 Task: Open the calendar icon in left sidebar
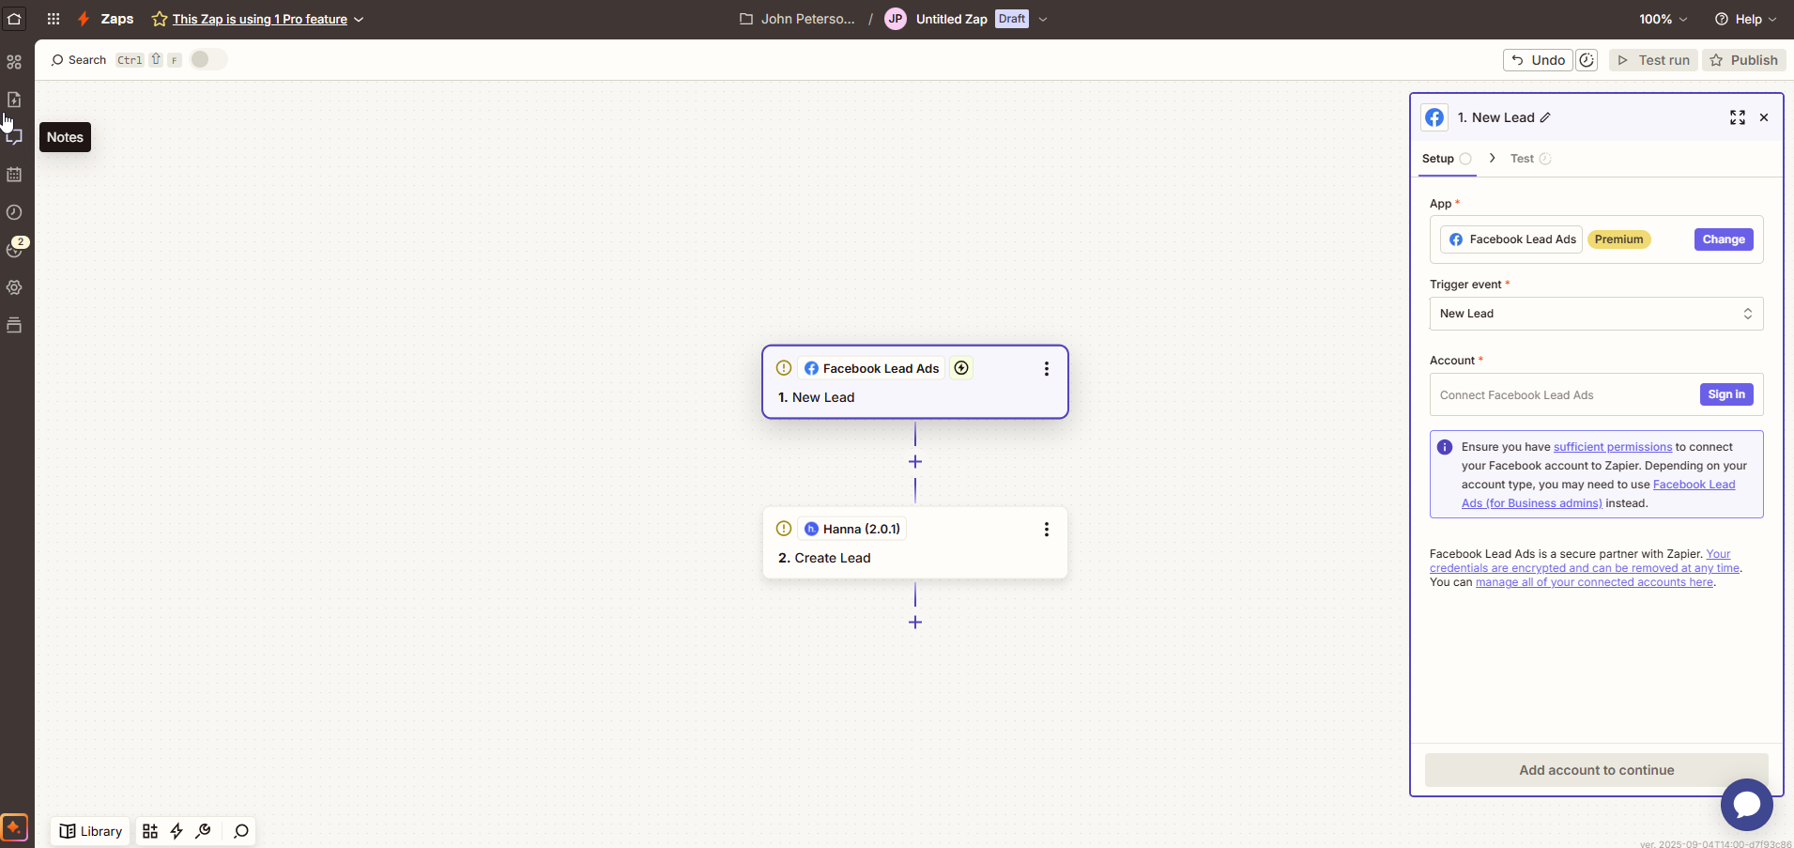[14, 175]
